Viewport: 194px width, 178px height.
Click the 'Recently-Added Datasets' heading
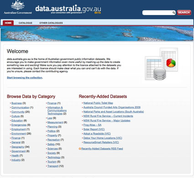[x=103, y=96]
